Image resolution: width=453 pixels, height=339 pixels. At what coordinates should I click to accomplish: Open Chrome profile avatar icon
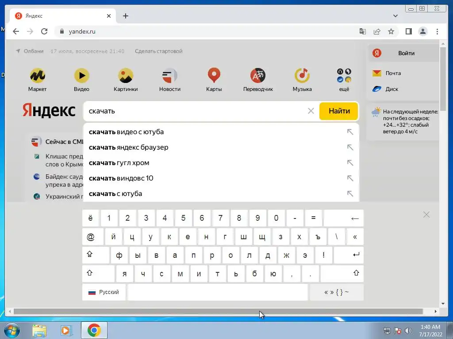coord(422,31)
